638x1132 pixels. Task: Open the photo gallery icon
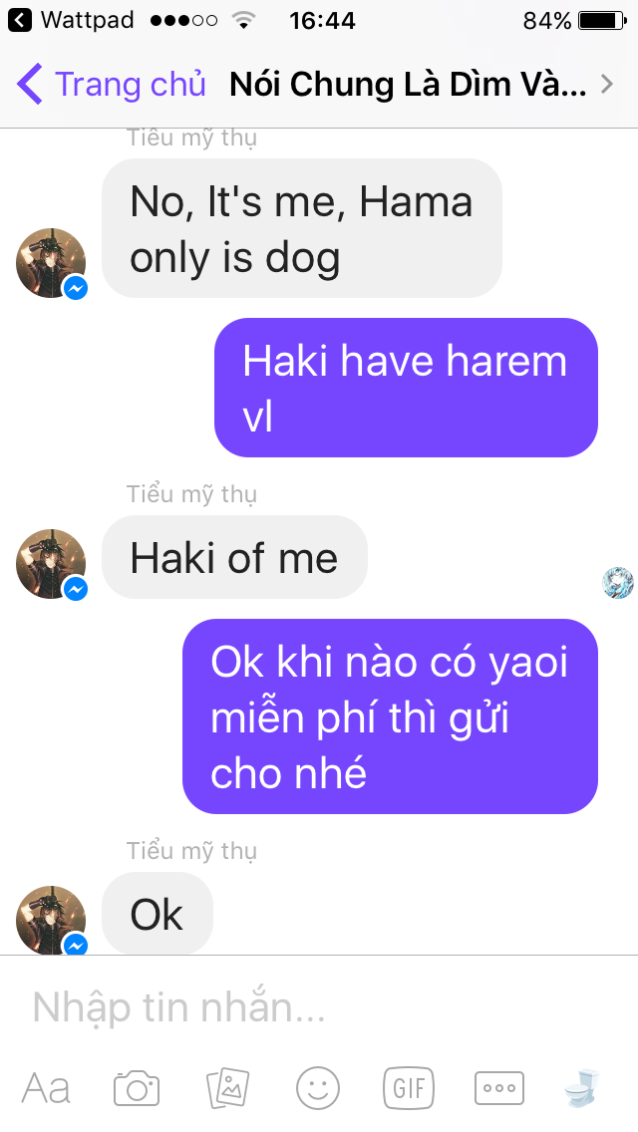click(227, 1088)
